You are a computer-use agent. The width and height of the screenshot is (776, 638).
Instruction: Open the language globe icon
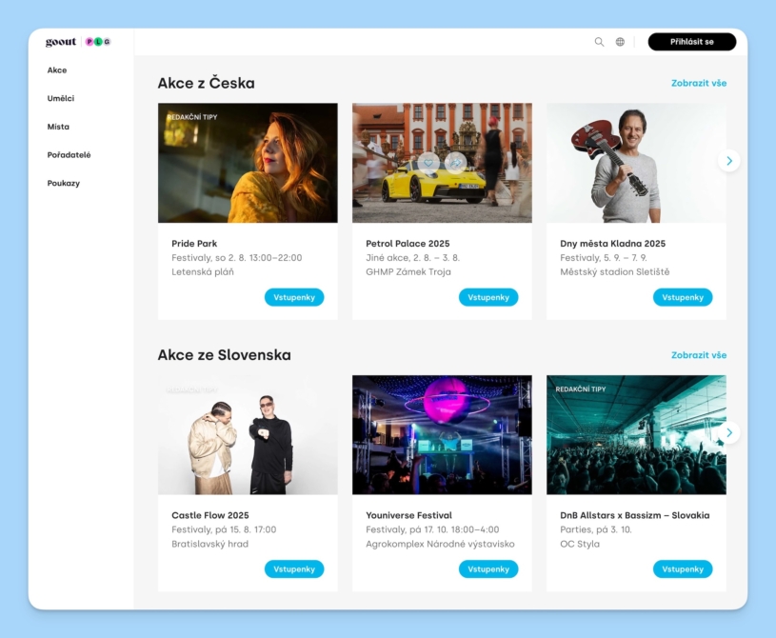coord(620,42)
